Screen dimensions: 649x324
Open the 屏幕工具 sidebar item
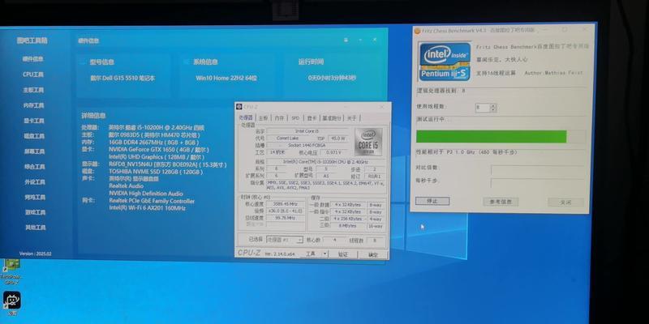34,151
